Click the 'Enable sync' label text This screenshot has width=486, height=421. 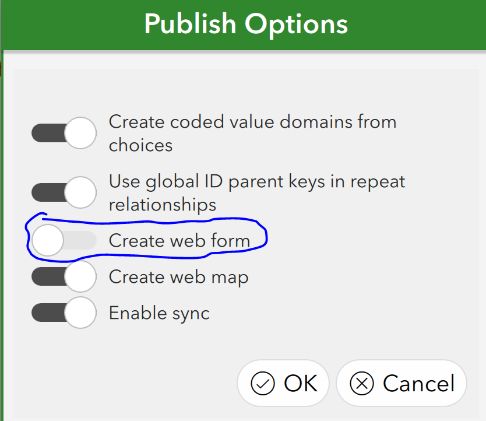point(159,313)
